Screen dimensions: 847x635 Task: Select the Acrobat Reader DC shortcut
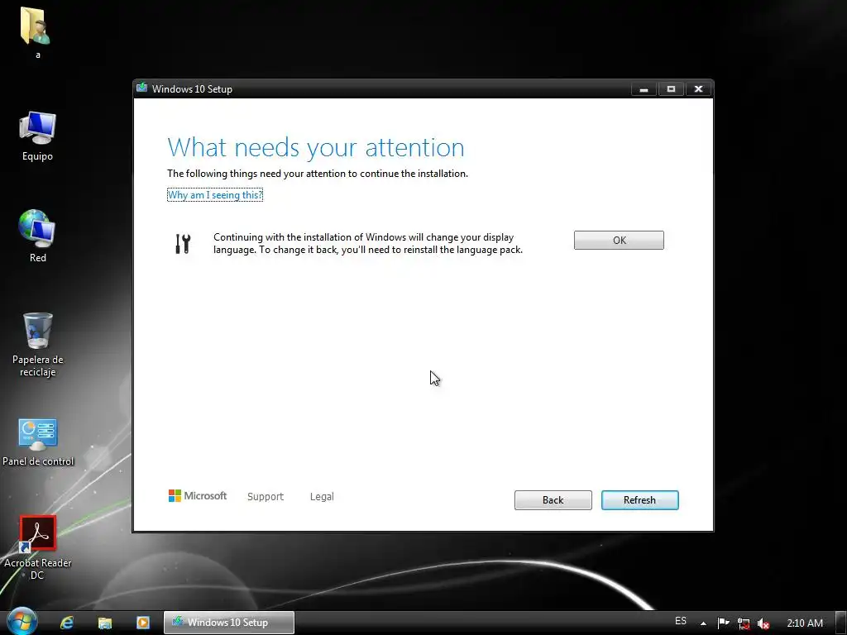tap(38, 547)
